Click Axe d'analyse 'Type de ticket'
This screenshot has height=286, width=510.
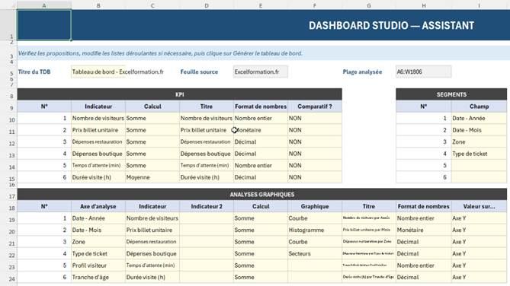[x=98, y=253]
